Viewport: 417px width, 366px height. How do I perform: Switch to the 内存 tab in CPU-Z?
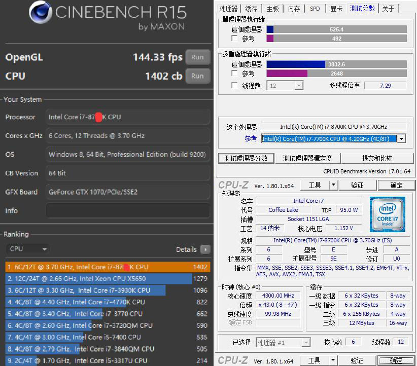[x=294, y=9]
